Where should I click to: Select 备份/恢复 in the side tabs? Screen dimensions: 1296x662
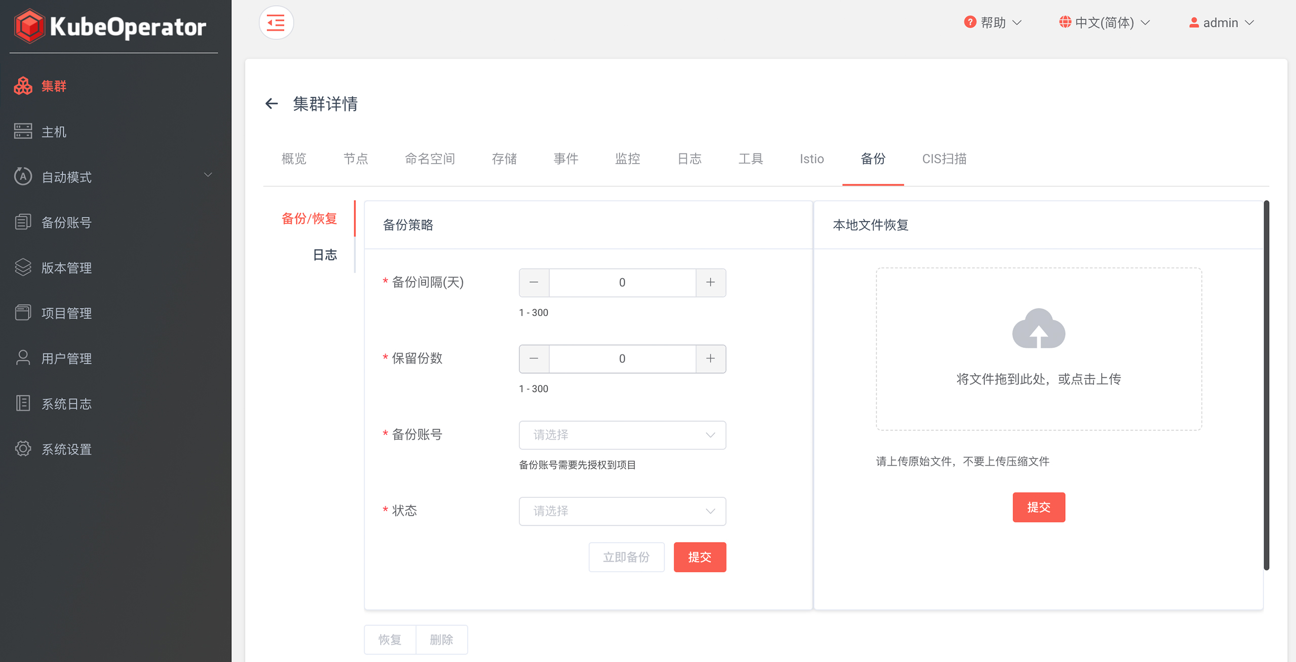[309, 219]
